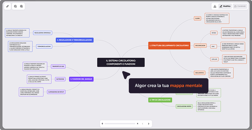Click the Modifica button
Image resolution: width=252 pixels, height=130 pixels.
tap(225, 6)
